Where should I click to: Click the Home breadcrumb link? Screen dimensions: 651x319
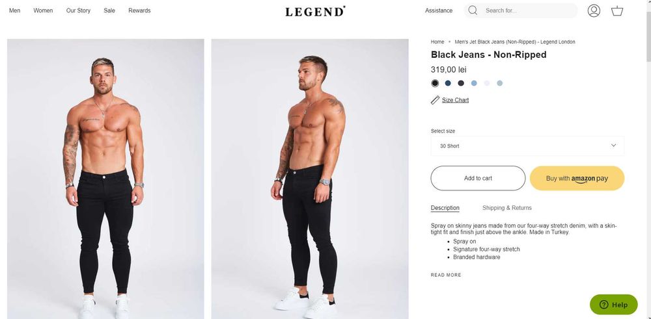click(437, 42)
